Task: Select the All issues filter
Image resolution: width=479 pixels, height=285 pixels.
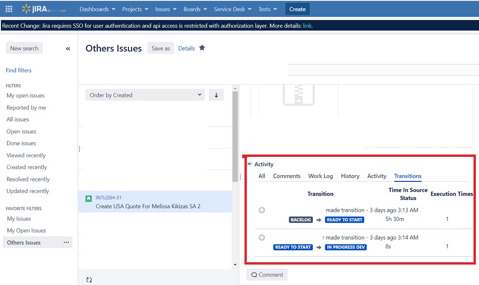Action: [x=18, y=120]
